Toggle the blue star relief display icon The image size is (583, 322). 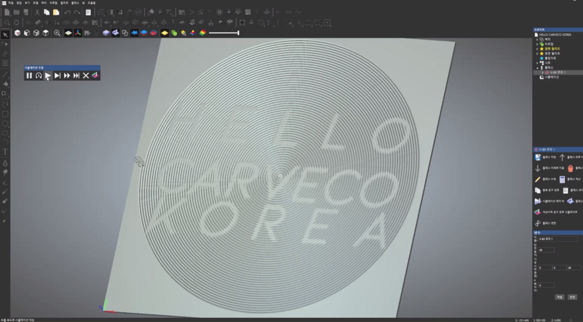[135, 33]
